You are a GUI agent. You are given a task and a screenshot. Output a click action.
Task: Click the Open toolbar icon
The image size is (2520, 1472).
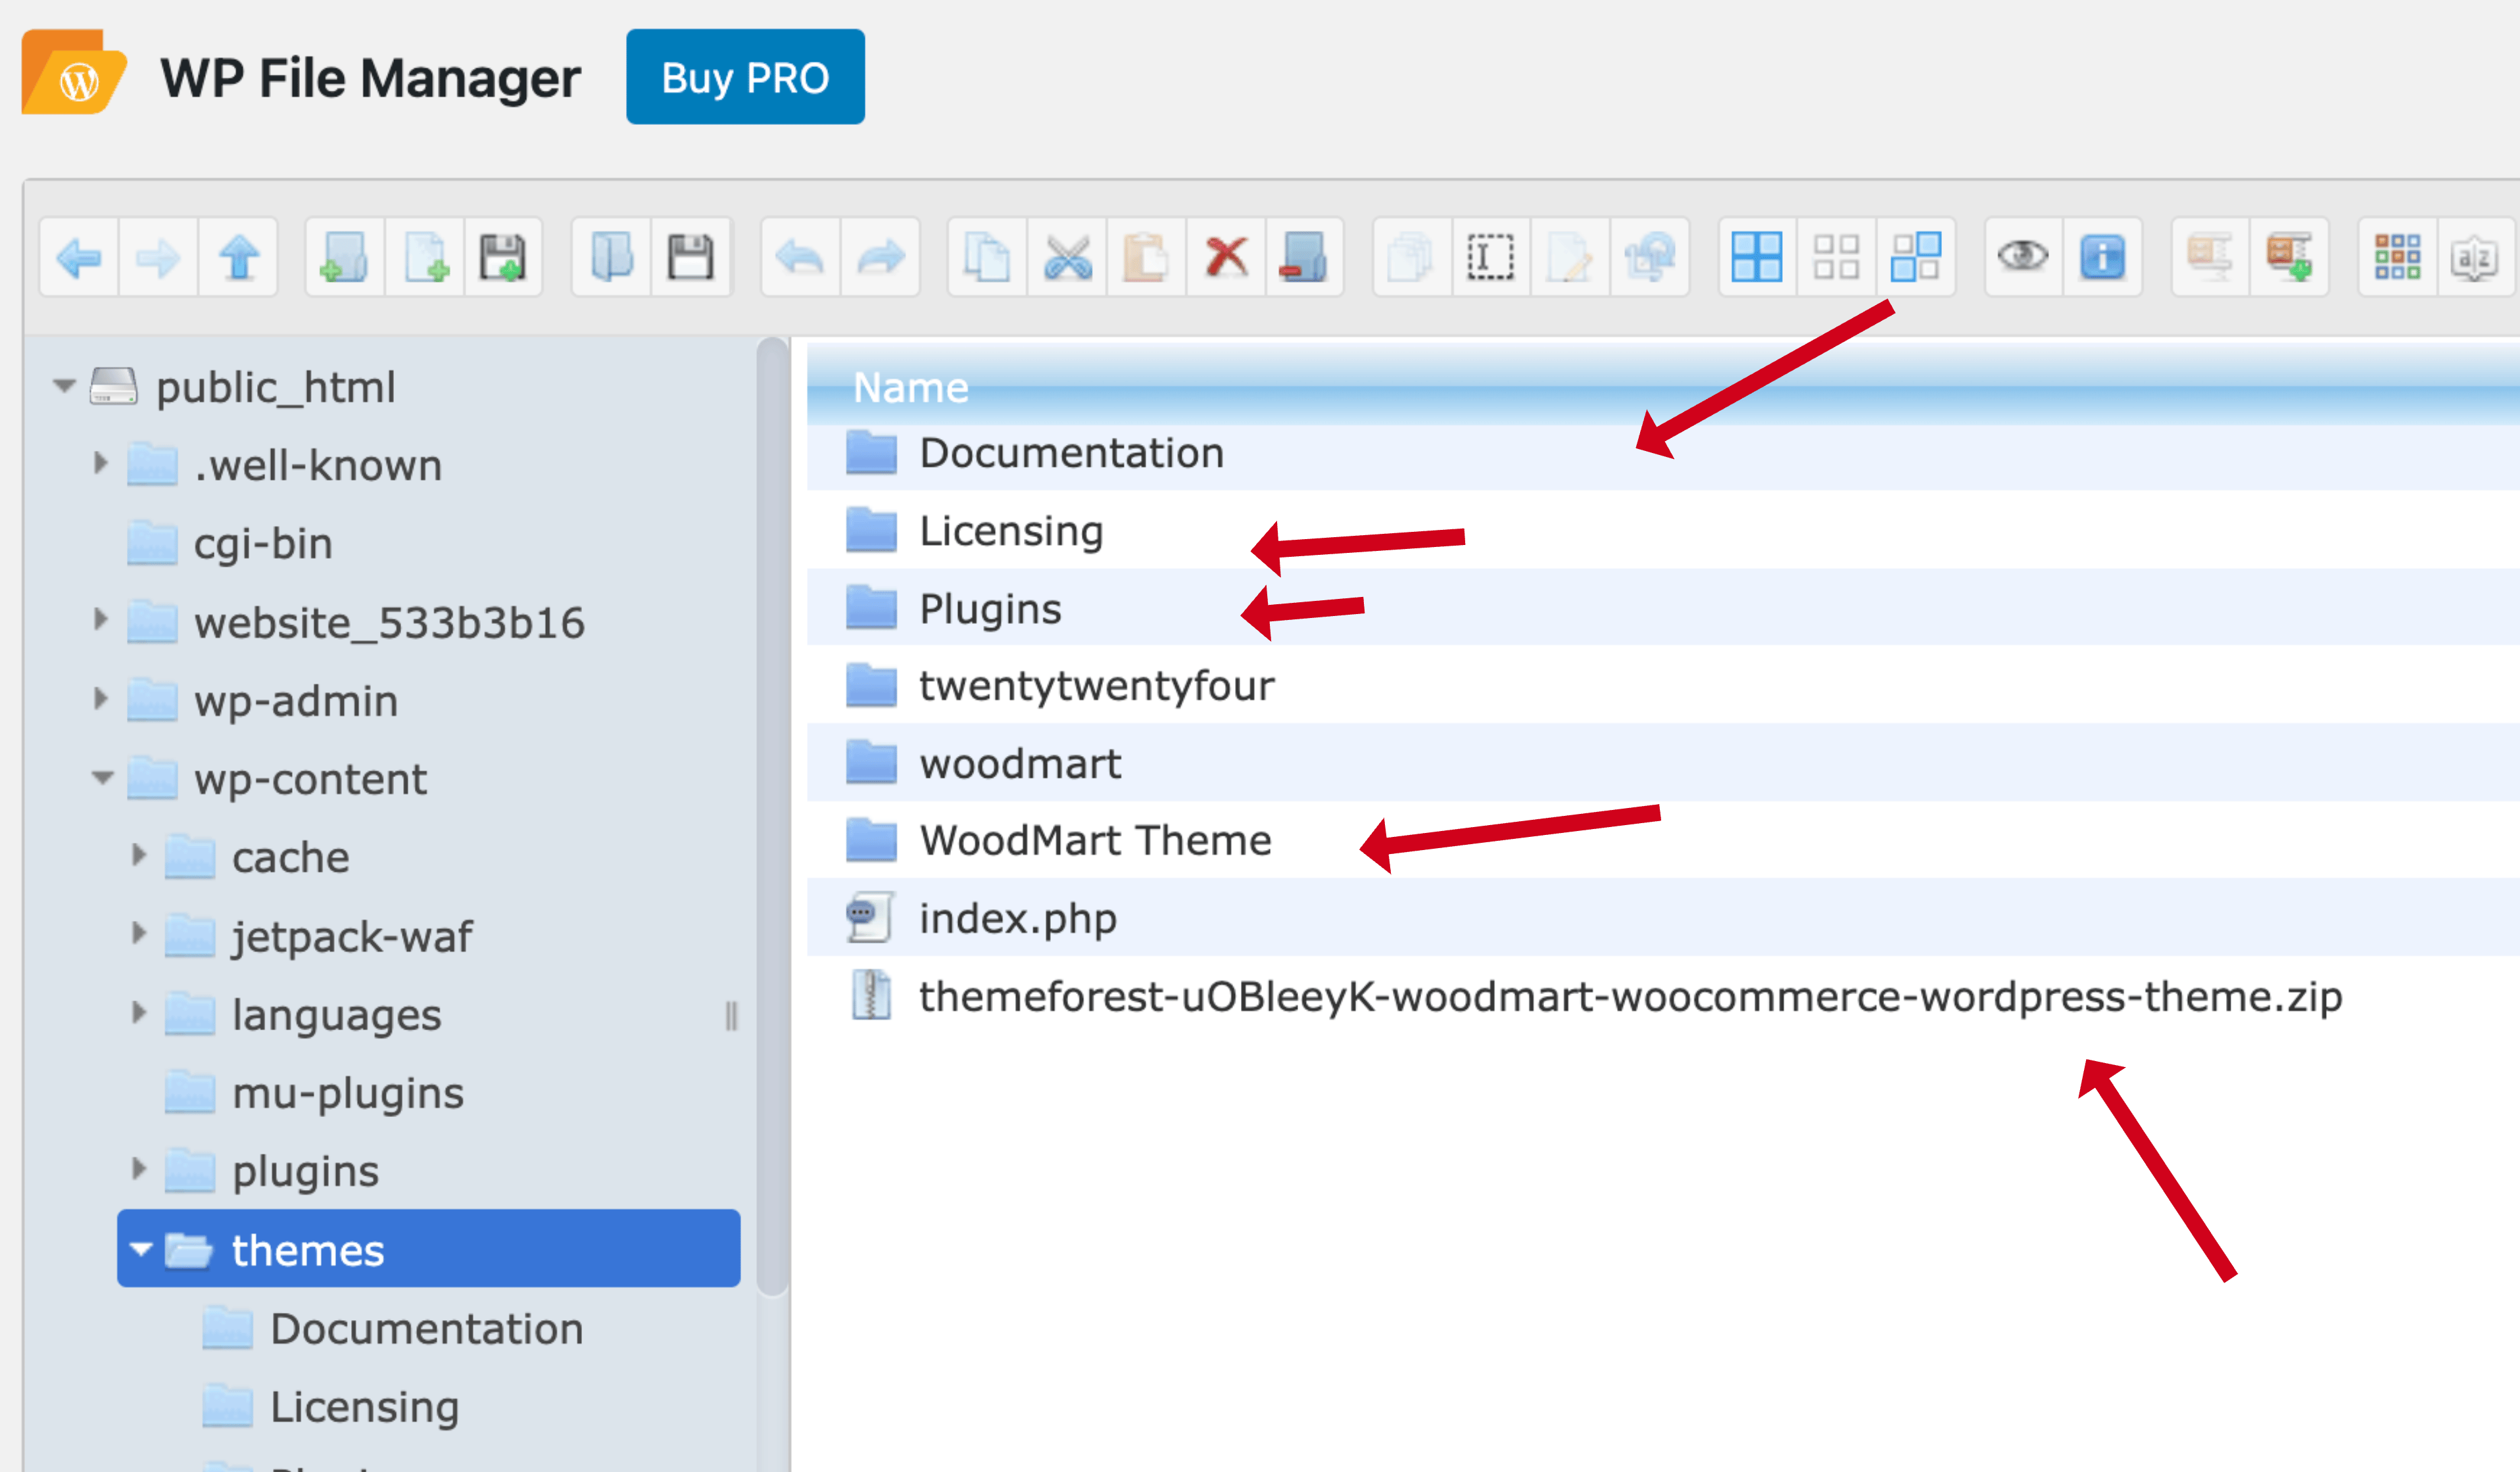click(612, 257)
